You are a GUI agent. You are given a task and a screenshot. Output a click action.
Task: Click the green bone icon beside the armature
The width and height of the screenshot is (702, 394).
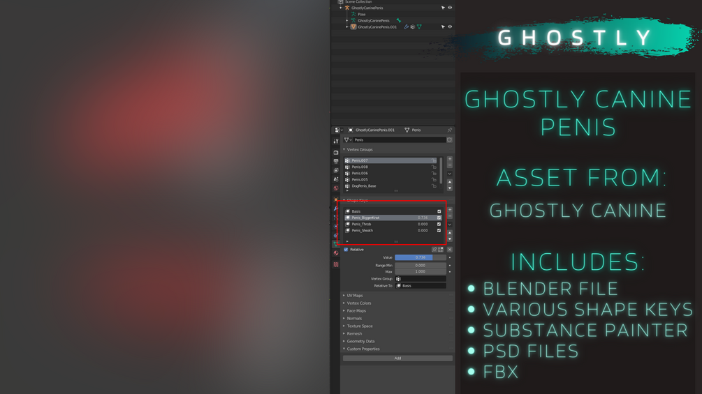coord(398,20)
